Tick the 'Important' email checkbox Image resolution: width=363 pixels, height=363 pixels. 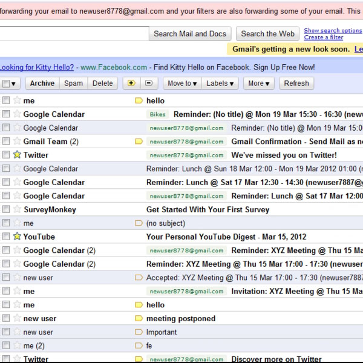pyautogui.click(x=6, y=332)
